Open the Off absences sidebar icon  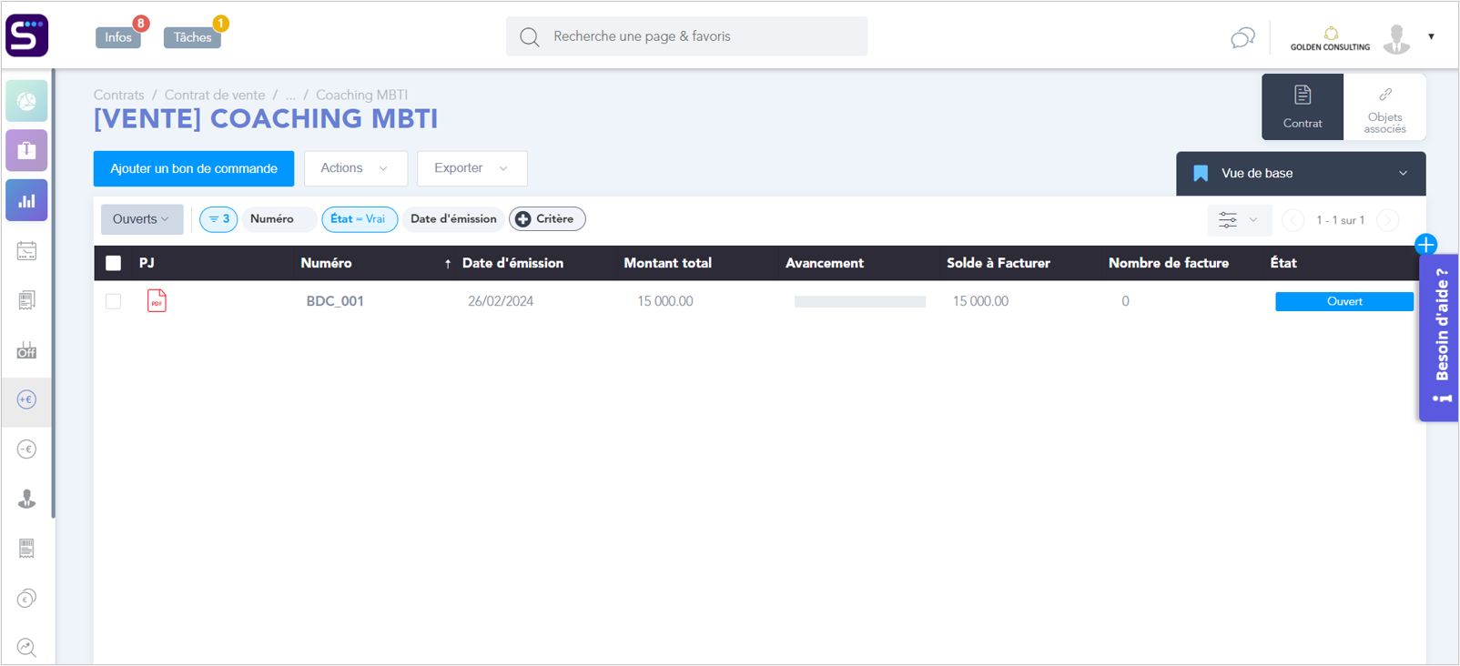26,350
